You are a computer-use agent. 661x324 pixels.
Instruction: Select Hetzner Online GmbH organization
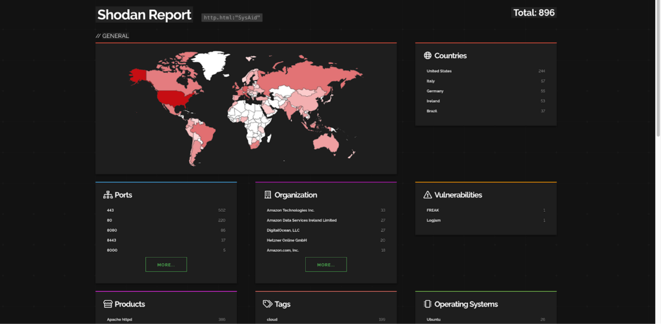(x=287, y=240)
